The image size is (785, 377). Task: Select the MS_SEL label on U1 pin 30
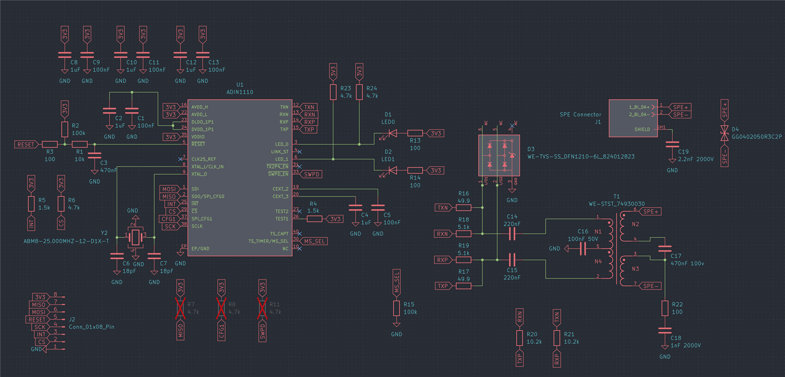click(x=314, y=241)
